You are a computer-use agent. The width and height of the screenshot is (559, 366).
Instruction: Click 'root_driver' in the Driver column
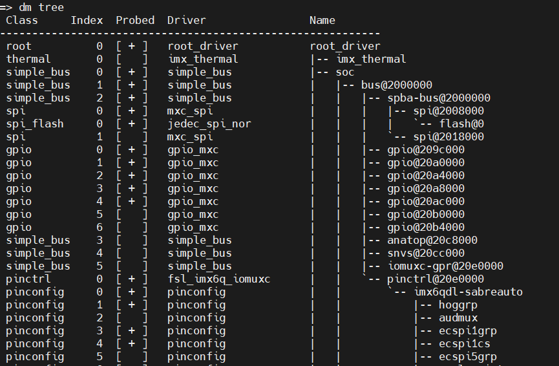point(203,47)
